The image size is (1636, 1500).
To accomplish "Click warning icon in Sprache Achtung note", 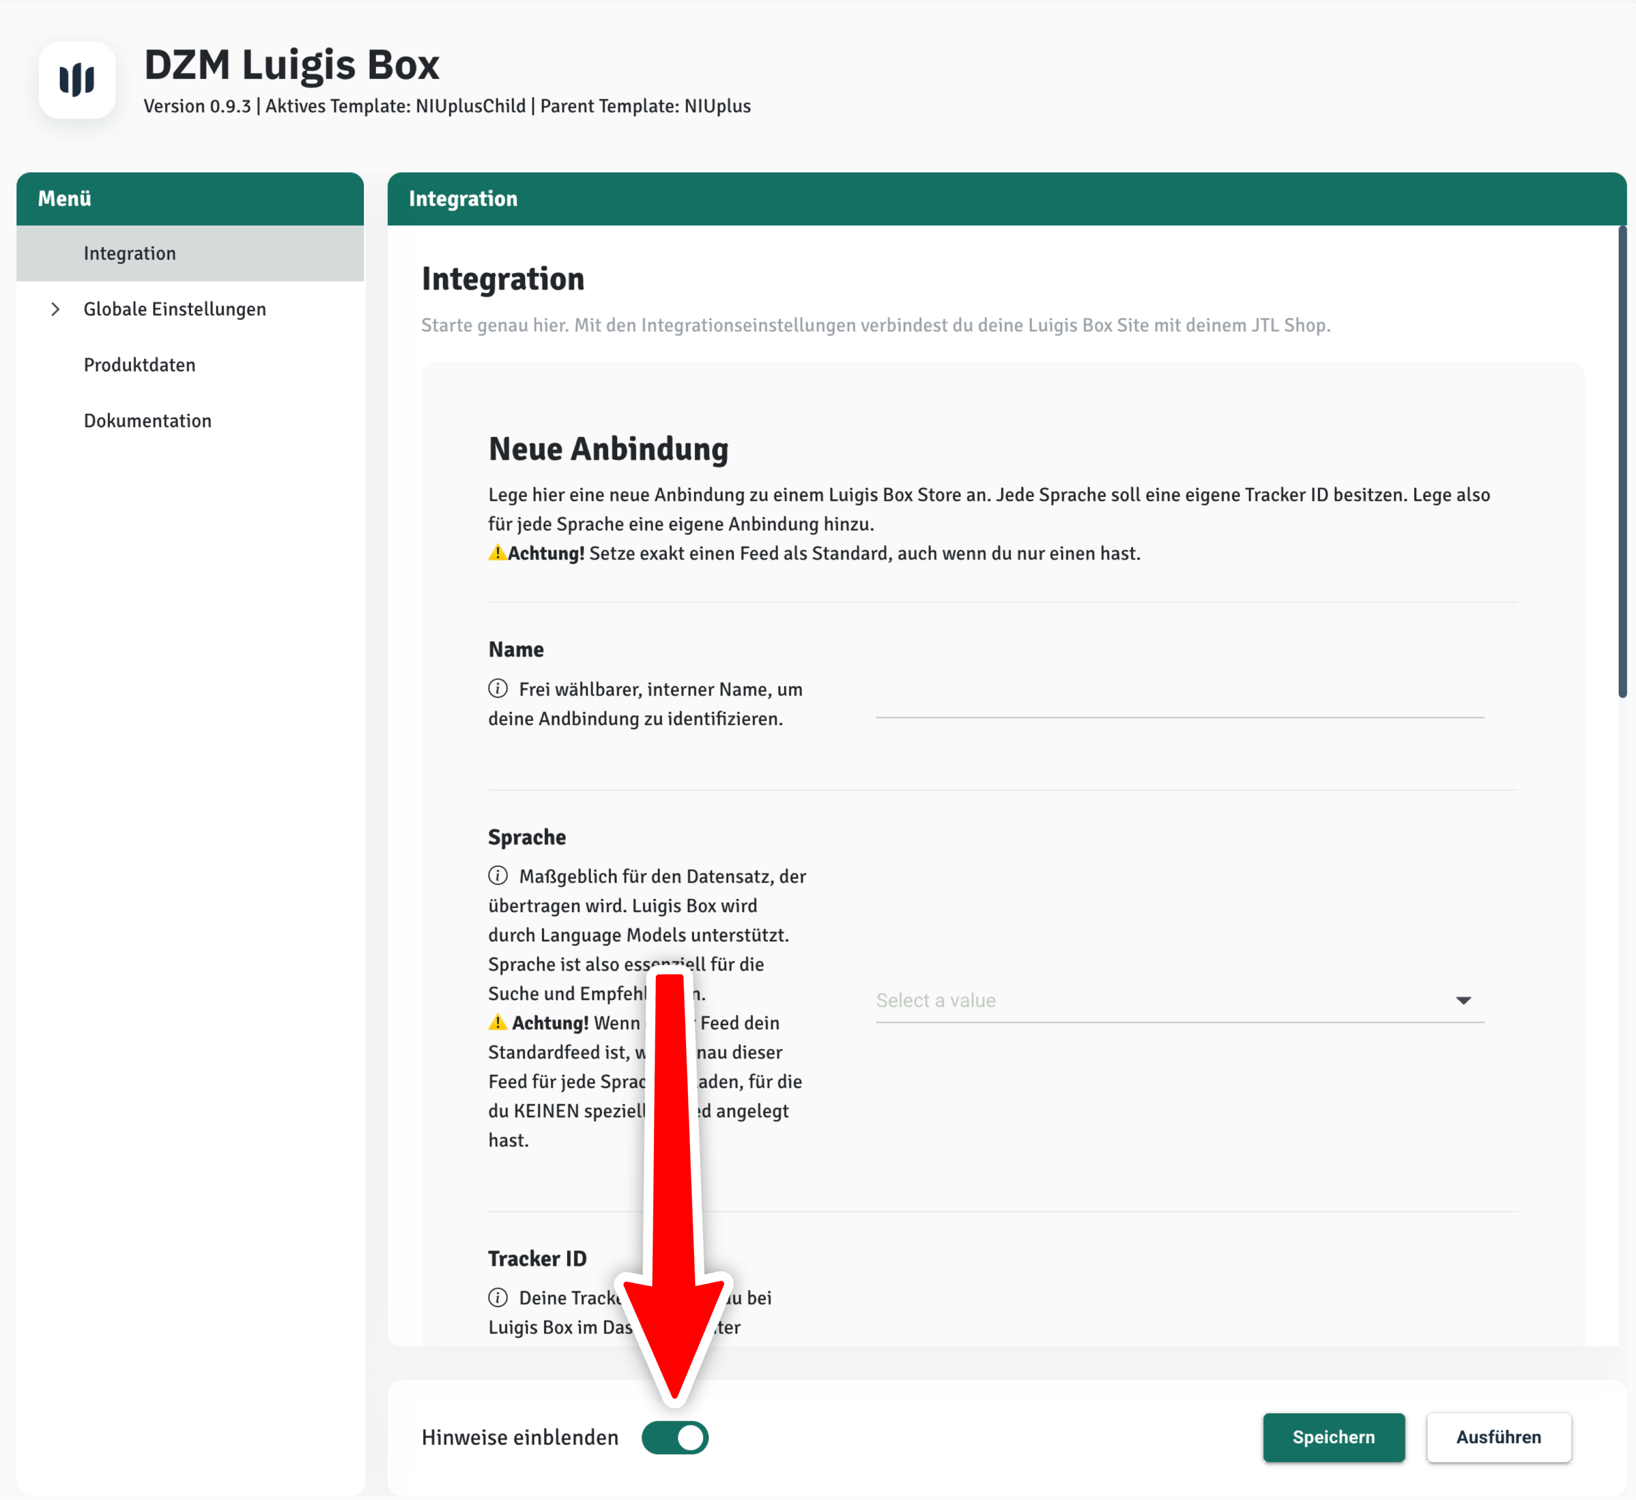I will coord(498,1022).
